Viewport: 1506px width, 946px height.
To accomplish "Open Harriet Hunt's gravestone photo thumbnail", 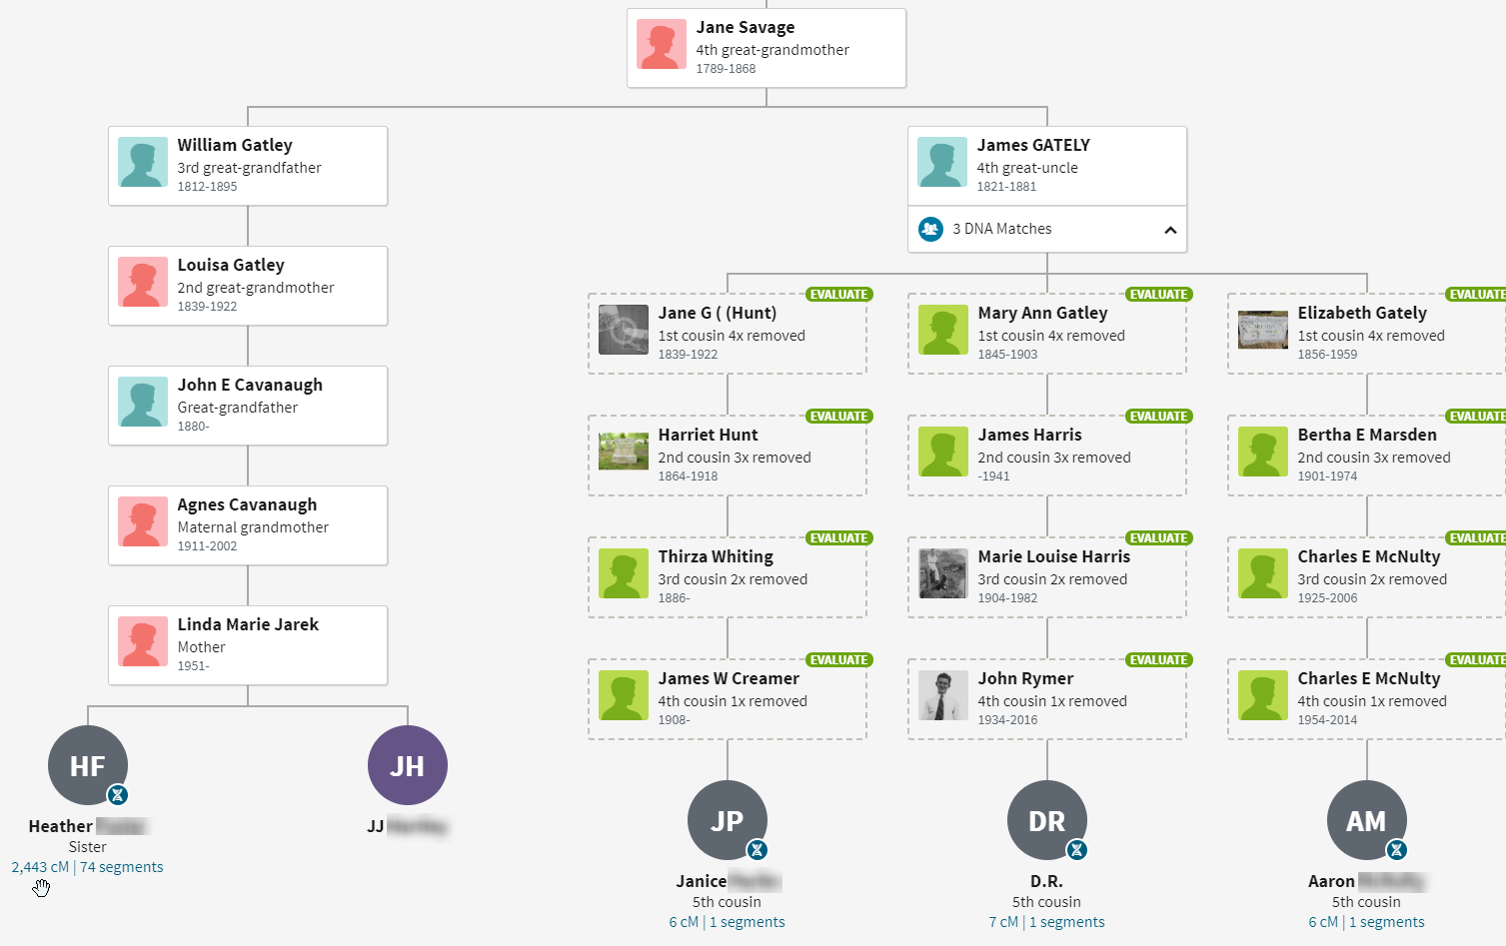I will click(x=624, y=452).
